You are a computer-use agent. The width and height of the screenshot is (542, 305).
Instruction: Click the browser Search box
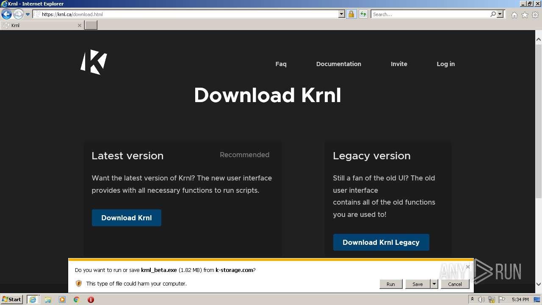[x=430, y=14]
